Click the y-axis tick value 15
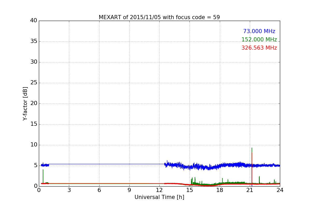Image resolution: width=311 pixels, height=207 pixels. (34, 124)
